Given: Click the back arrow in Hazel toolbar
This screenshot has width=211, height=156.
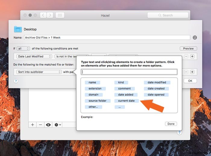Looking at the screenshot, I should click(43, 15).
